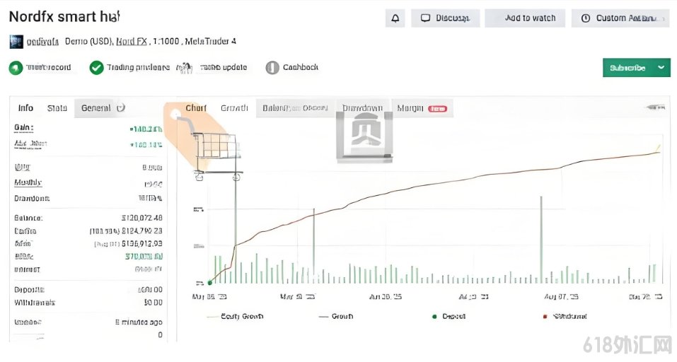This screenshot has width=677, height=362.
Task: Click the grey Cashback icon
Action: pyautogui.click(x=272, y=68)
